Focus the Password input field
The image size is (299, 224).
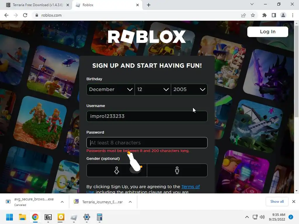pyautogui.click(x=147, y=143)
